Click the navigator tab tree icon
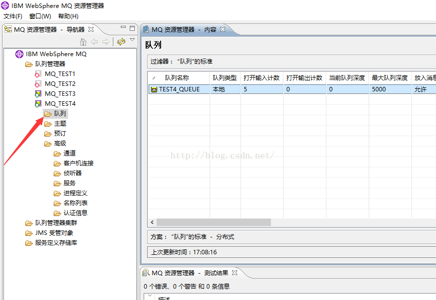436x300 pixels. click(8, 29)
